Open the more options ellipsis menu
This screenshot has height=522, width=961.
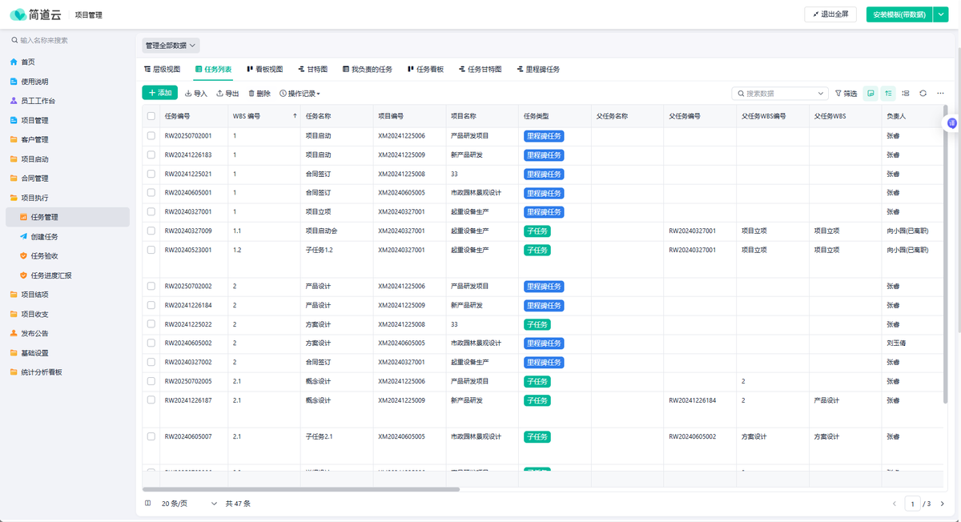pyautogui.click(x=940, y=94)
